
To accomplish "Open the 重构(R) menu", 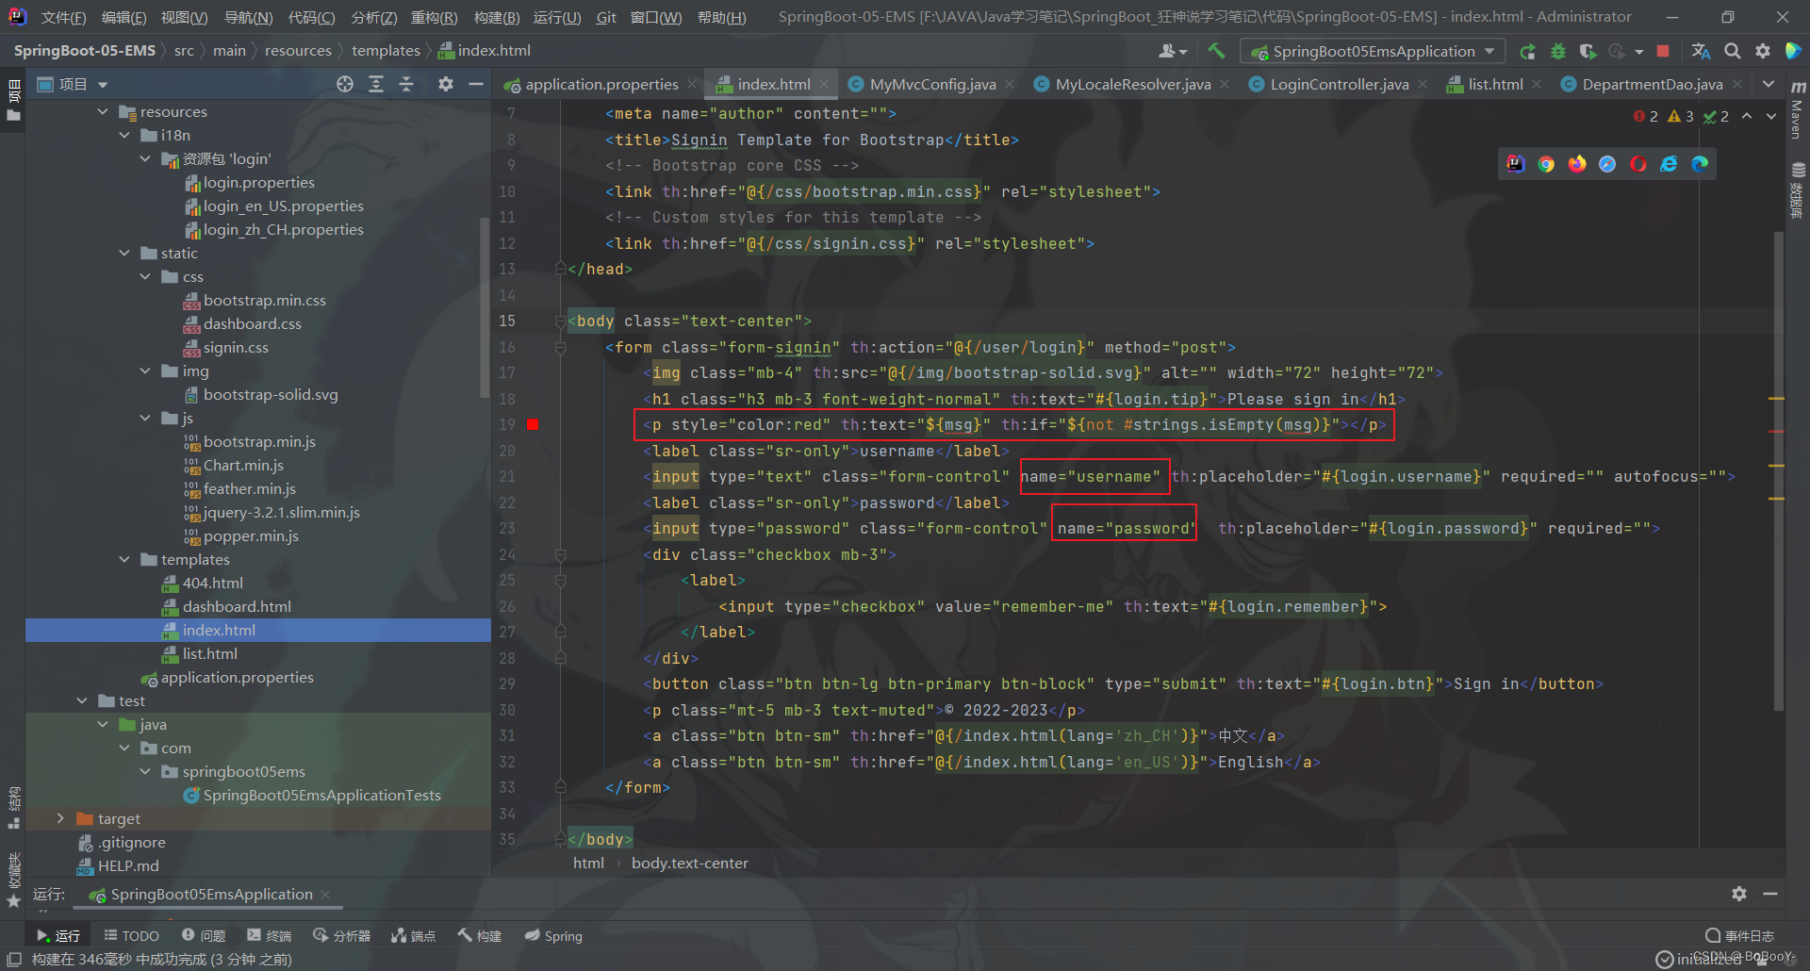I will [434, 17].
